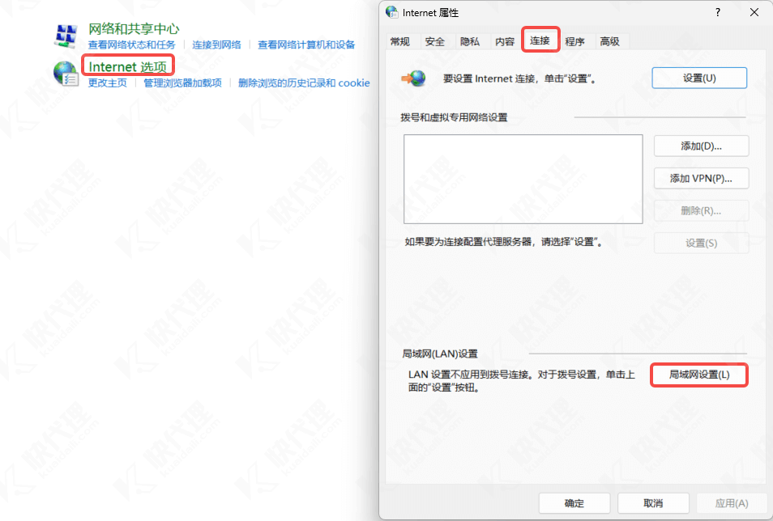This screenshot has width=773, height=521.
Task: Apply changes with the 应用(A) button
Action: 732,502
